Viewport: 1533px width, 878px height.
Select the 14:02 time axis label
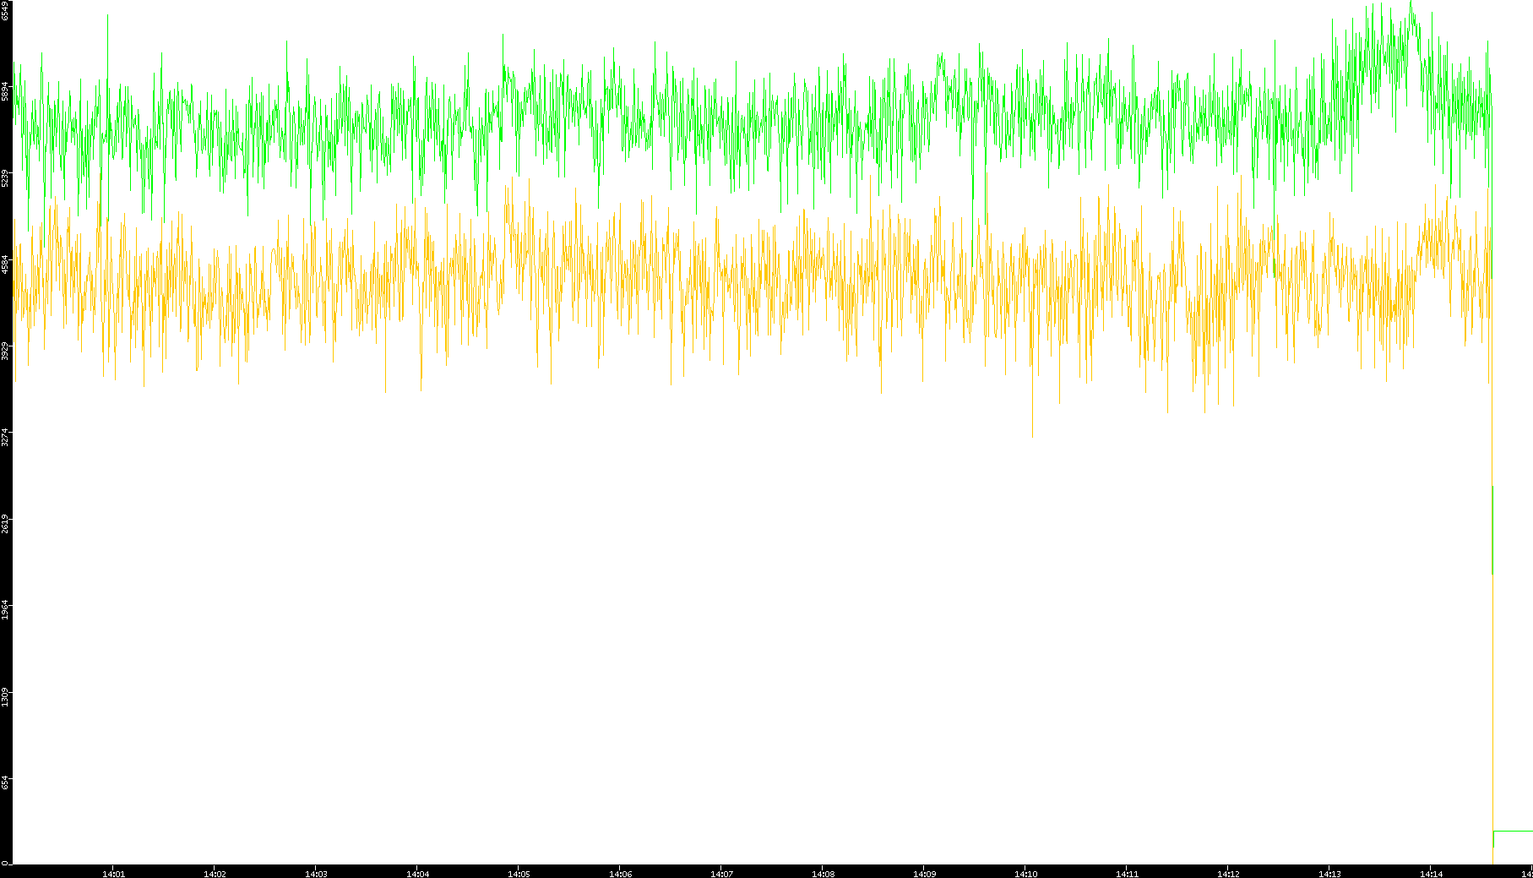click(x=215, y=874)
